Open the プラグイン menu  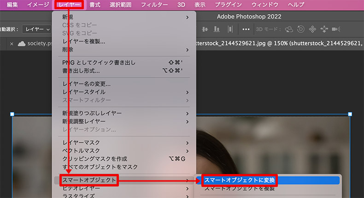[229, 5]
